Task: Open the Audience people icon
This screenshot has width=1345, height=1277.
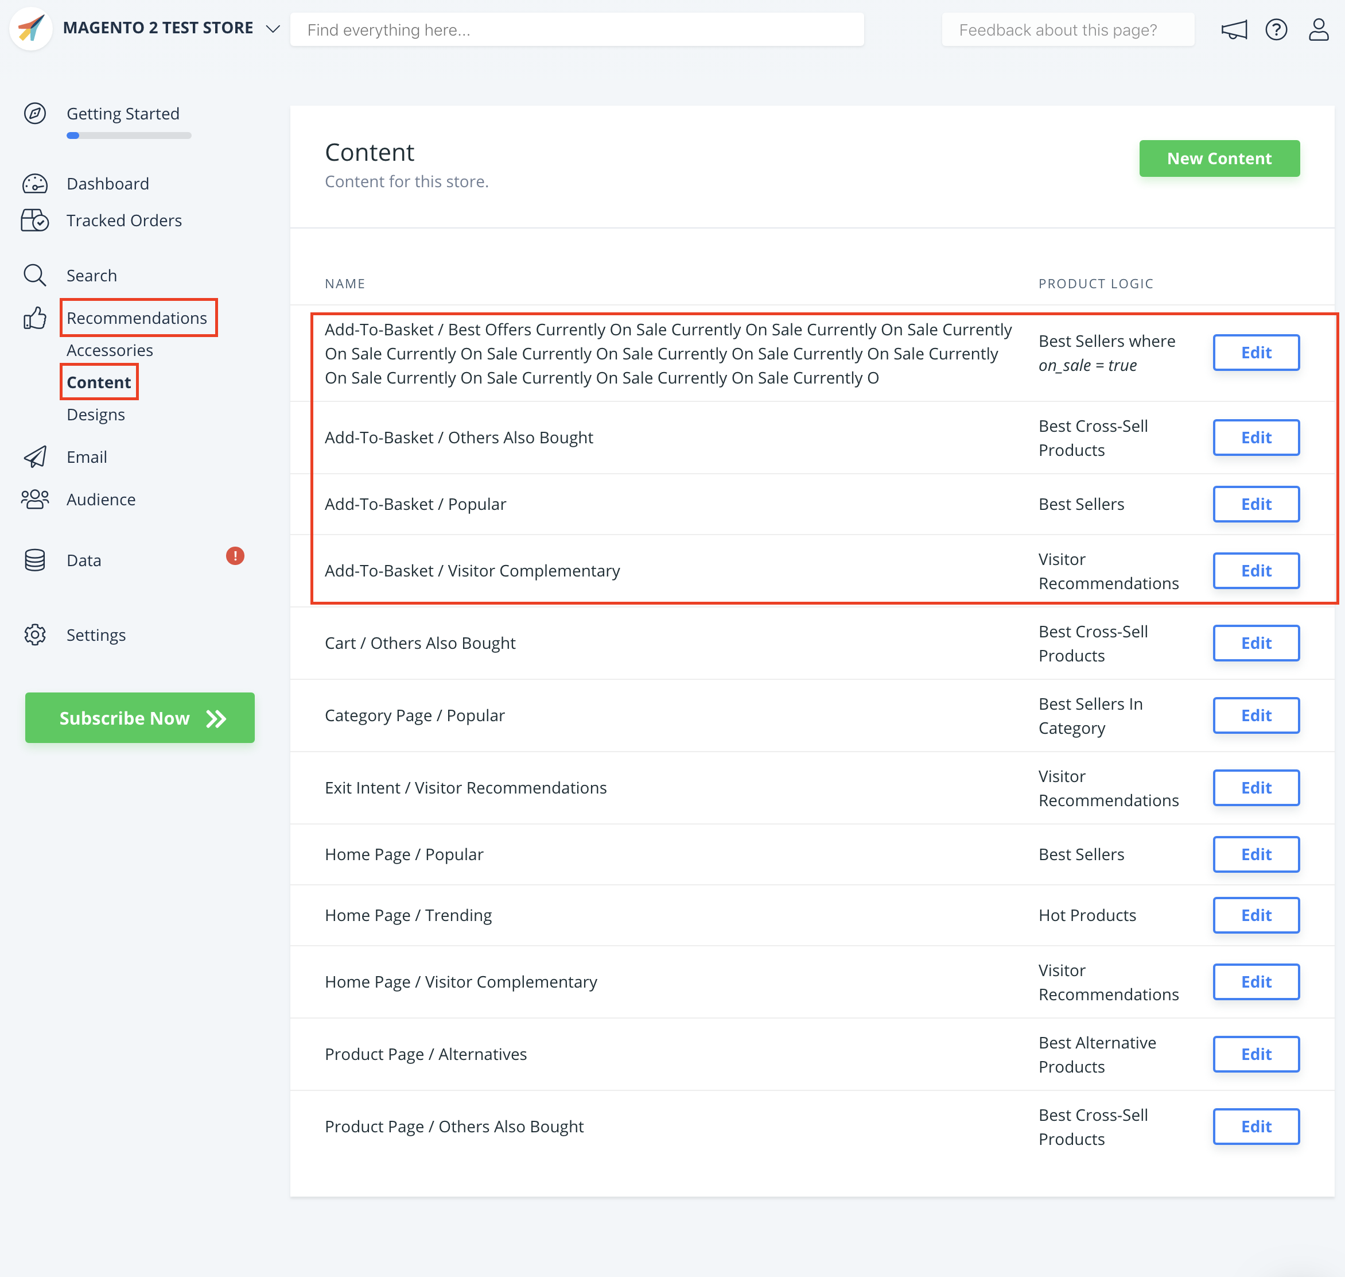Action: tap(34, 499)
